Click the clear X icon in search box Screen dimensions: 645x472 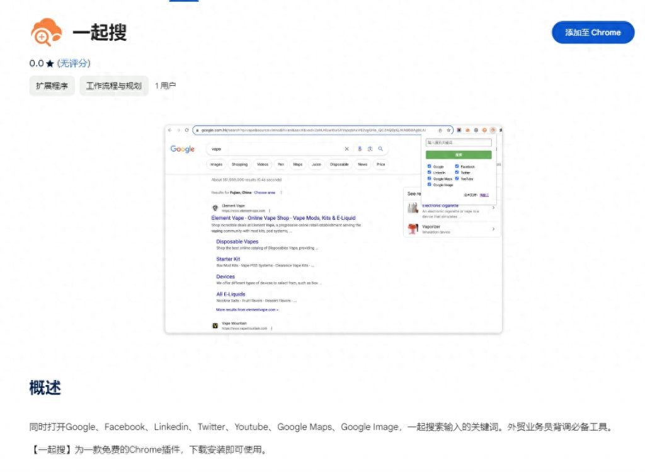(346, 149)
